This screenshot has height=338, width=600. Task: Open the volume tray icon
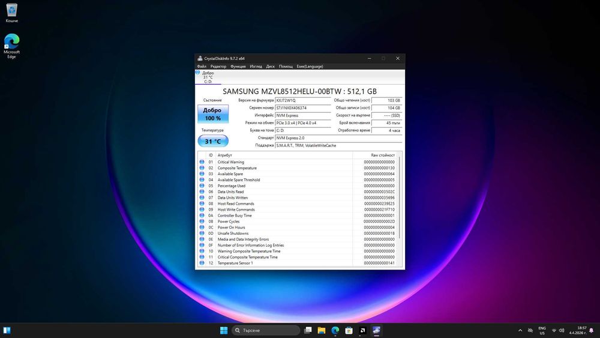pyautogui.click(x=562, y=330)
